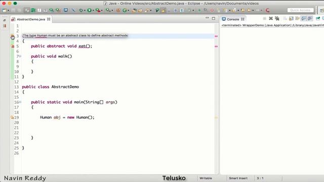The height and width of the screenshot is (182, 324).
Task: Toggle Block Selection mode button
Action: 176,10
